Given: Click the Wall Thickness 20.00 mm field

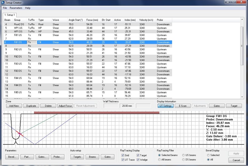Looking at the screenshot, I should (x=127, y=106).
